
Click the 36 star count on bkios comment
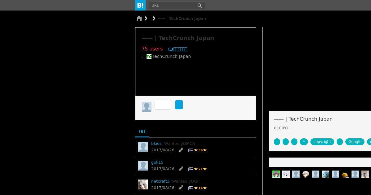[x=200, y=150]
